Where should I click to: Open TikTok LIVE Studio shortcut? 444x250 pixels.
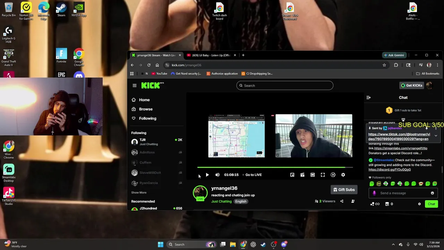[9, 196]
